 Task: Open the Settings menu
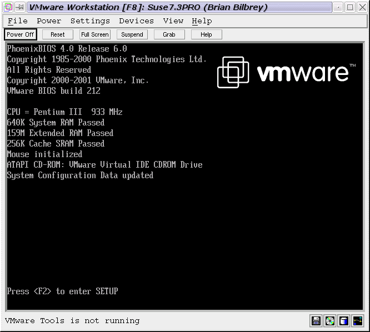click(90, 21)
